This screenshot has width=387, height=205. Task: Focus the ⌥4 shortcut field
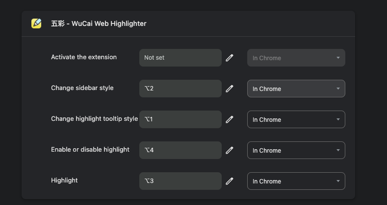pyautogui.click(x=181, y=150)
